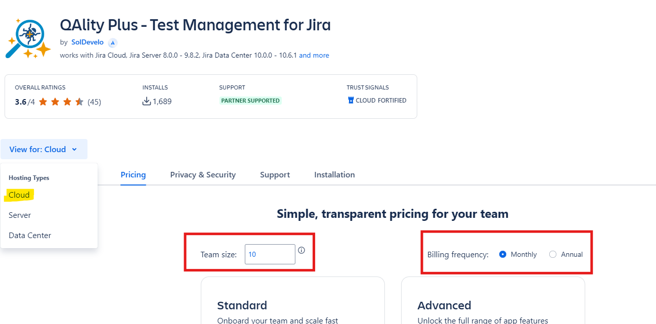Click the rating stars
The height and width of the screenshot is (324, 656).
pos(61,102)
